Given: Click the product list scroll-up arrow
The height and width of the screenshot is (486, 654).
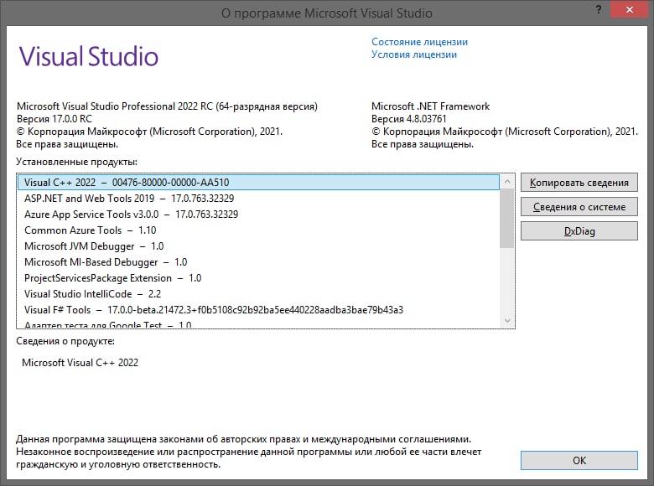Looking at the screenshot, I should click(507, 182).
